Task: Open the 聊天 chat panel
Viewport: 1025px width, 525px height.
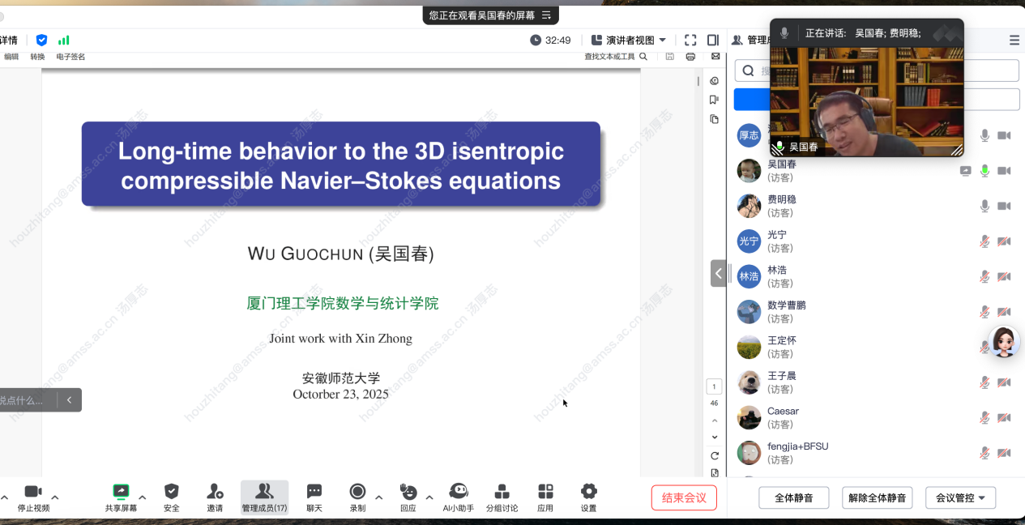Action: pos(314,492)
